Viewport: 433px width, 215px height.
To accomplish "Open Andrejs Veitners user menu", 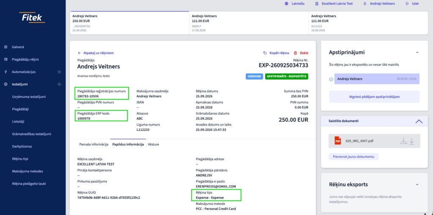I will 382,4.
